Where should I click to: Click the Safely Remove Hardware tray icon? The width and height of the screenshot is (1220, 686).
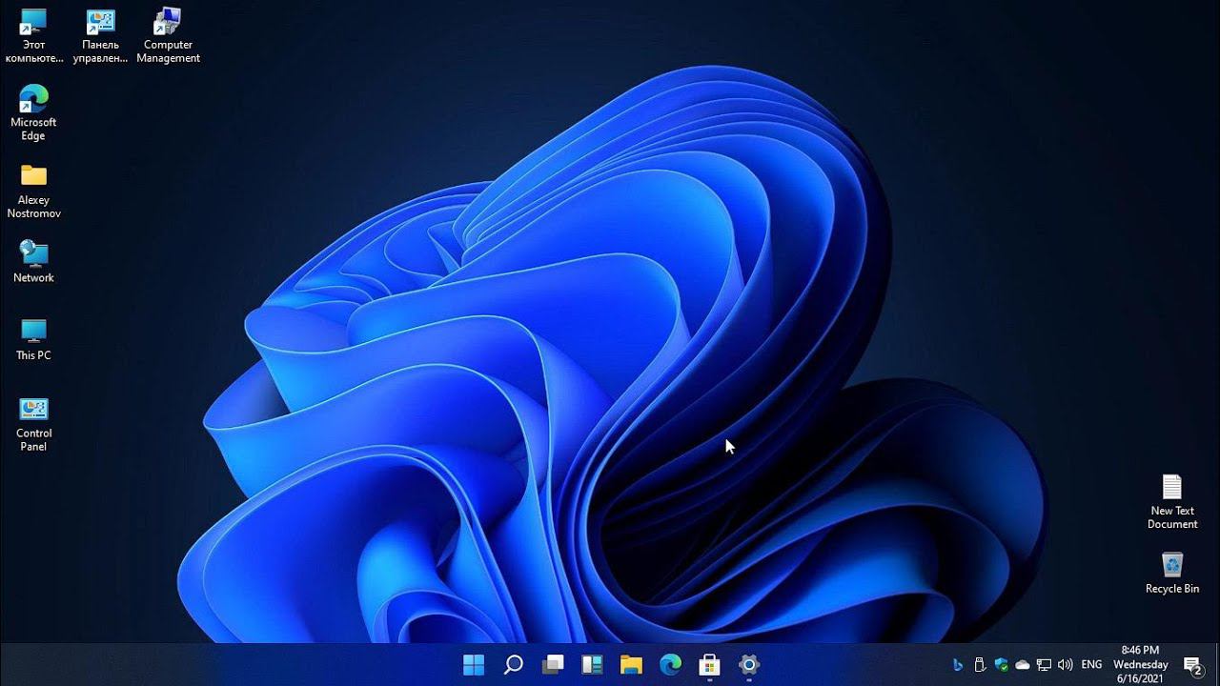coord(979,664)
